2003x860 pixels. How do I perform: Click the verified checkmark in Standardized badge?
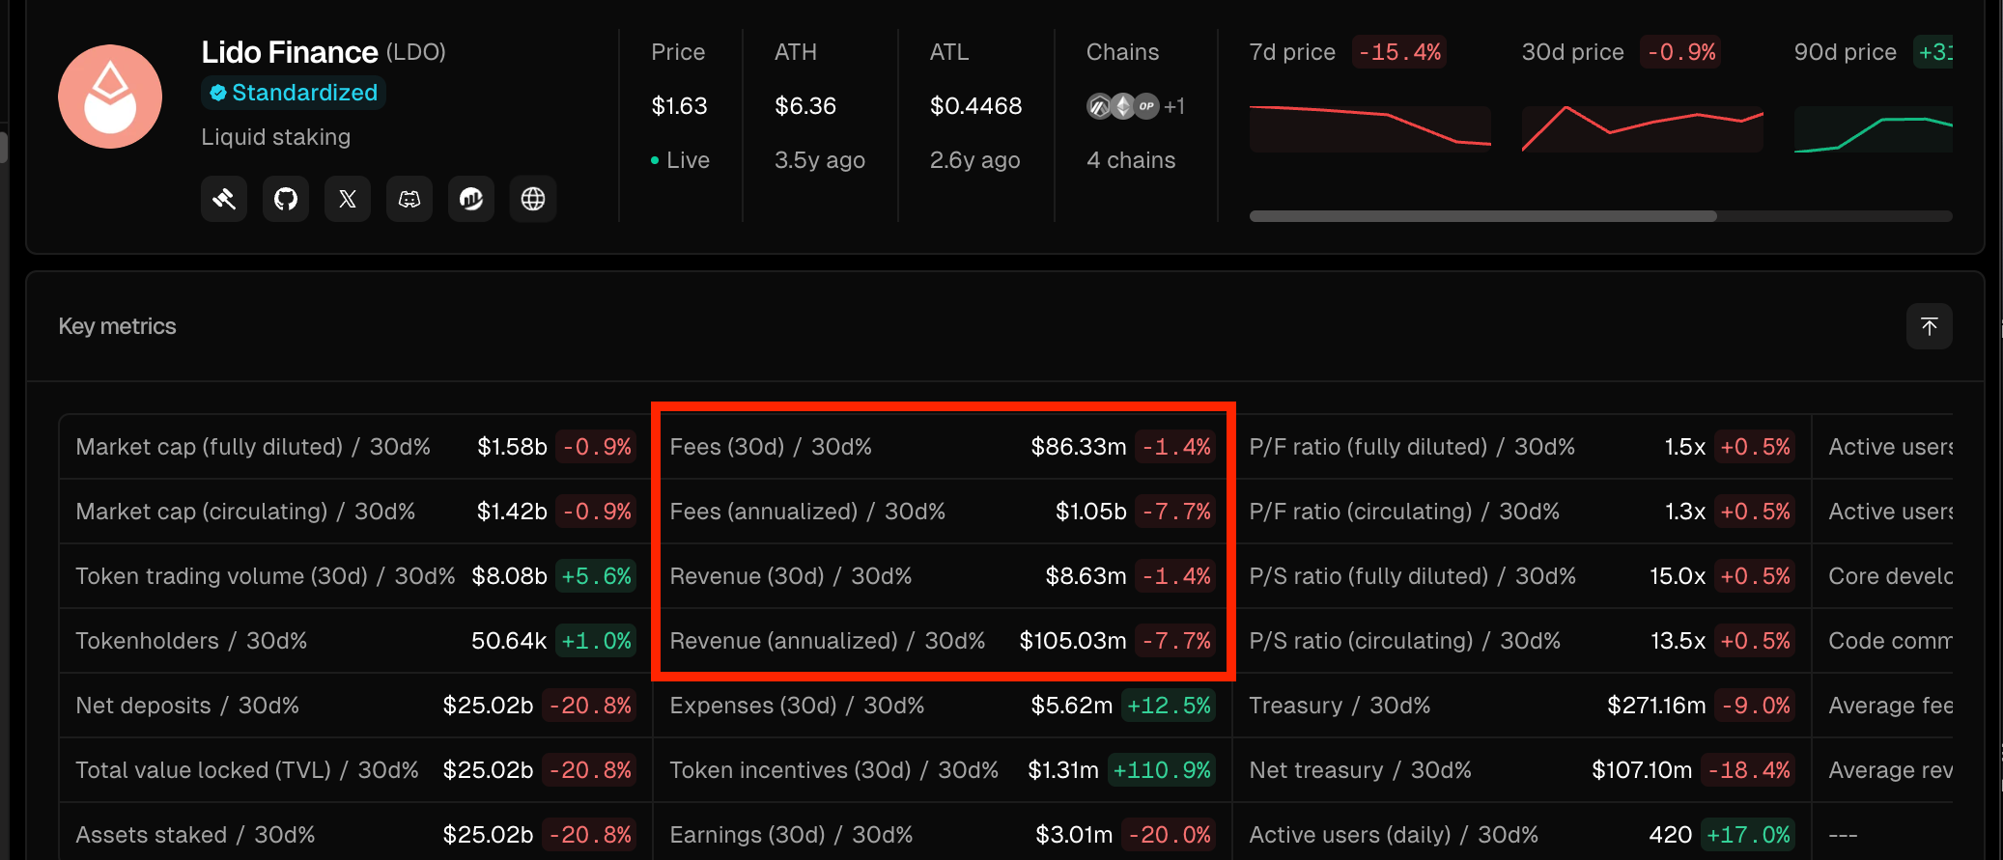tap(218, 93)
